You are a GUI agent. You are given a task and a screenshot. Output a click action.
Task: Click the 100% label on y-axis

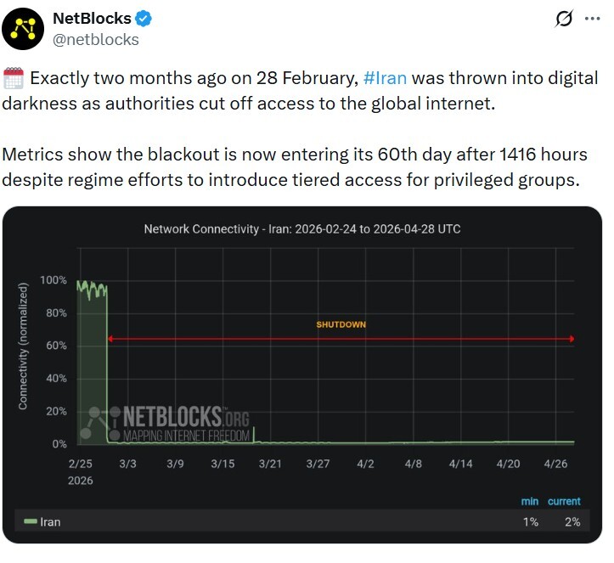point(53,280)
